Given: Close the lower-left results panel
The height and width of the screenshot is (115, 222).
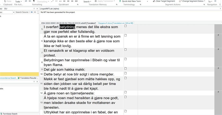Looking at the screenshot, I should click(x=37, y=82).
